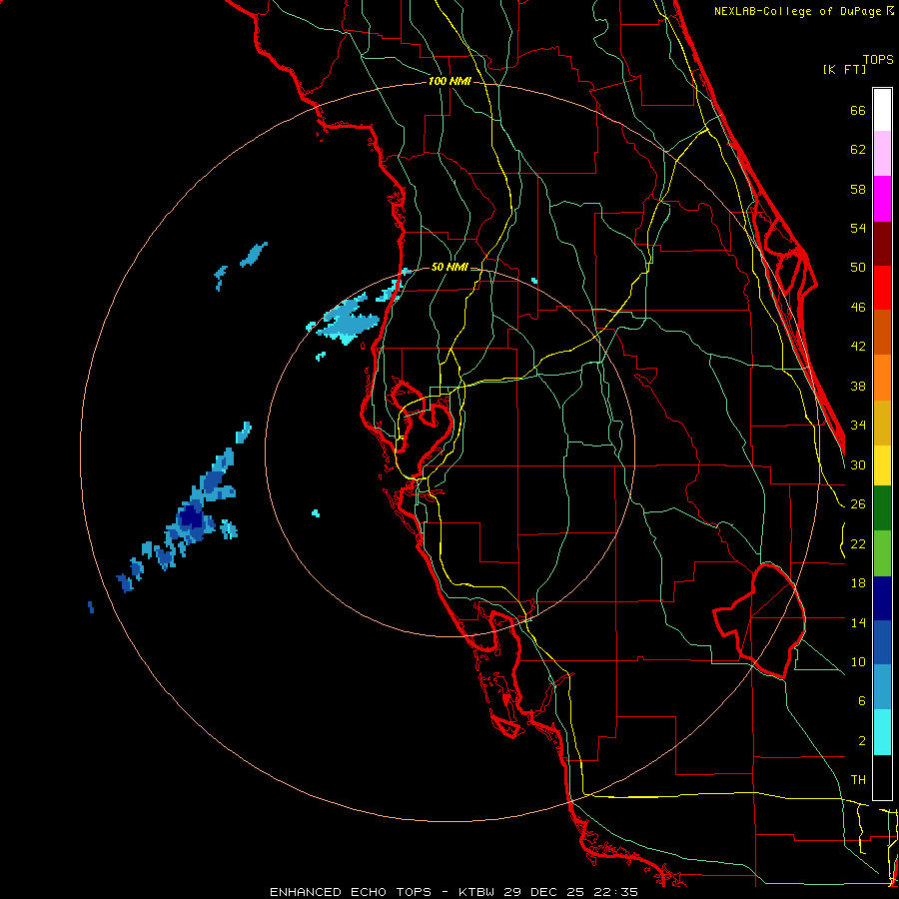Select the light blue swatch near 6
The height and width of the screenshot is (899, 899).
point(882,687)
